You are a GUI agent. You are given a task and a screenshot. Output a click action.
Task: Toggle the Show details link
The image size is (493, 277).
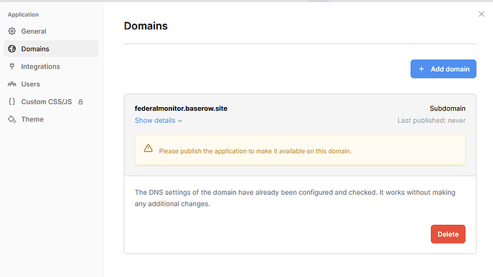159,120
